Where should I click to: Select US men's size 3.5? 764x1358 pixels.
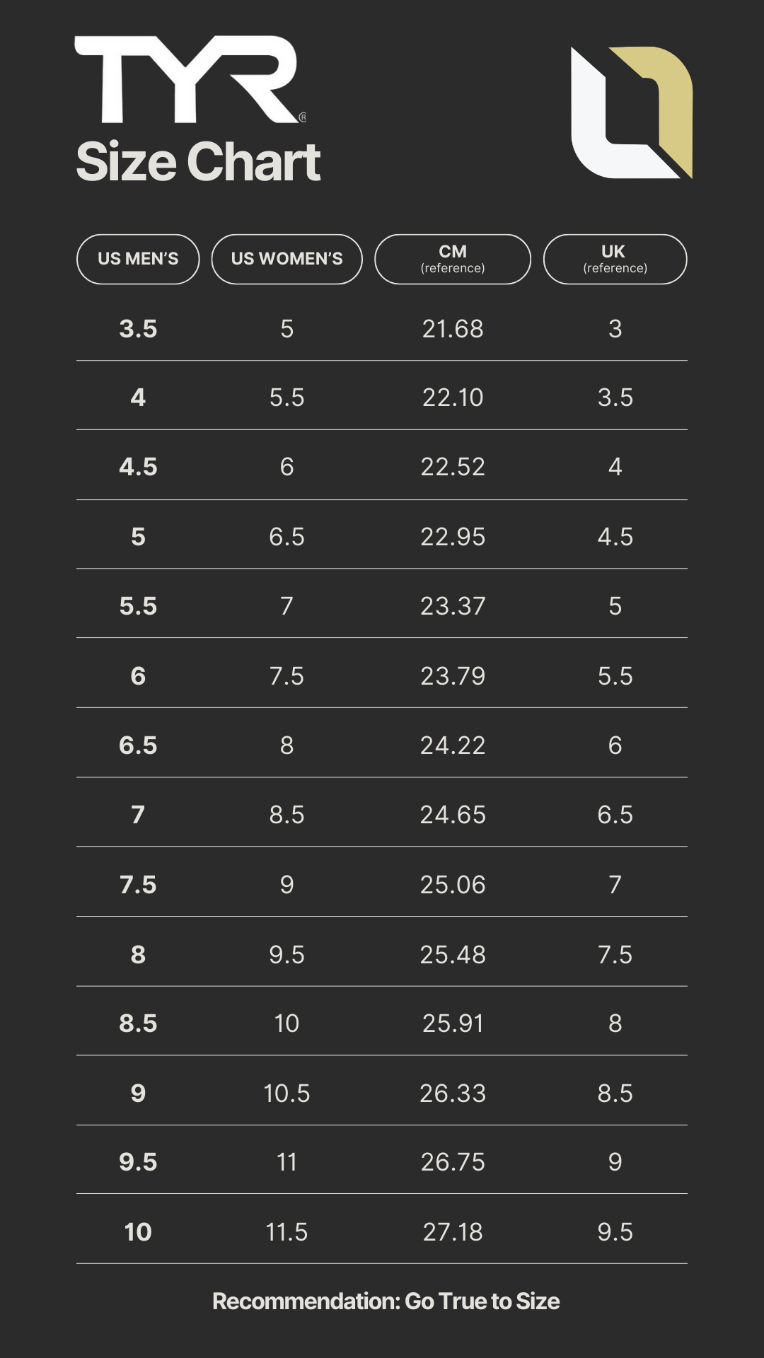point(138,329)
